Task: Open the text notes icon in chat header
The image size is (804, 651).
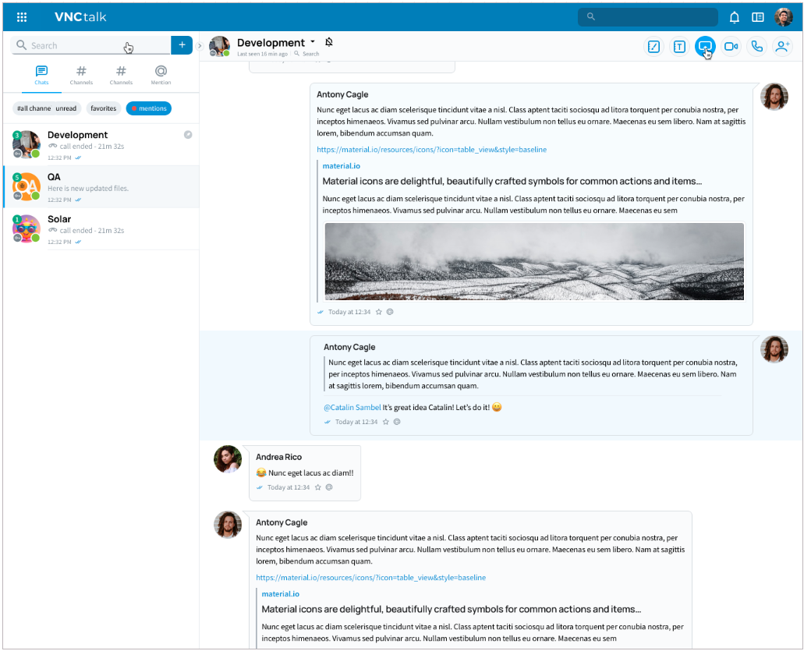Action: click(x=679, y=47)
